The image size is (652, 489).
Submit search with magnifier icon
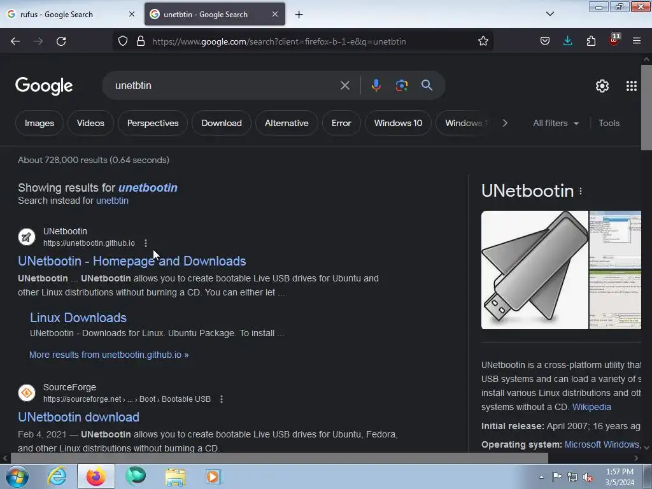[x=427, y=86]
